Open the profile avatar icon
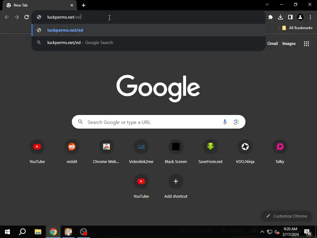 300,17
